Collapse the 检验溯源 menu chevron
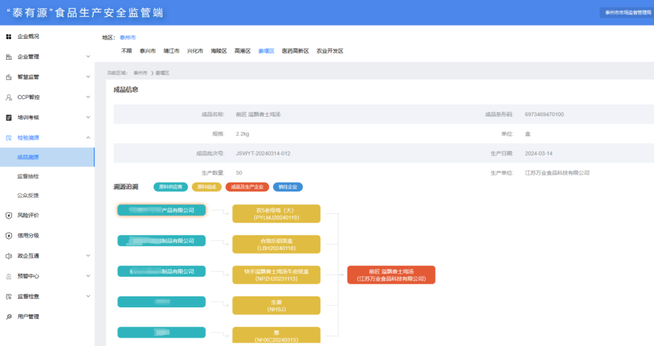The width and height of the screenshot is (654, 346). click(x=88, y=138)
